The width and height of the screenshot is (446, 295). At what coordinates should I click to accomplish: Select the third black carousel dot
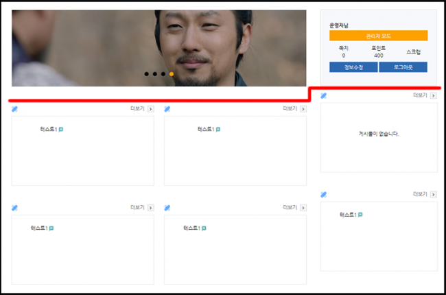[x=163, y=74]
